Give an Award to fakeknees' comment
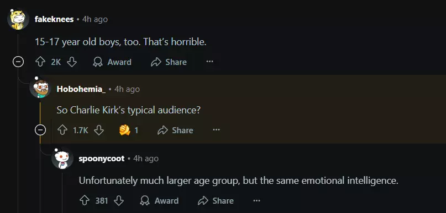This screenshot has width=446, height=213. pos(112,62)
